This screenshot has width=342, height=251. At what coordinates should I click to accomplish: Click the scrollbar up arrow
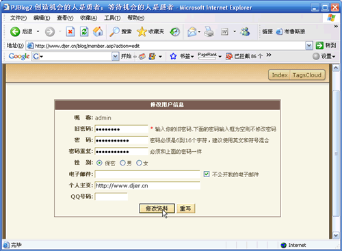pyautogui.click(x=336, y=68)
